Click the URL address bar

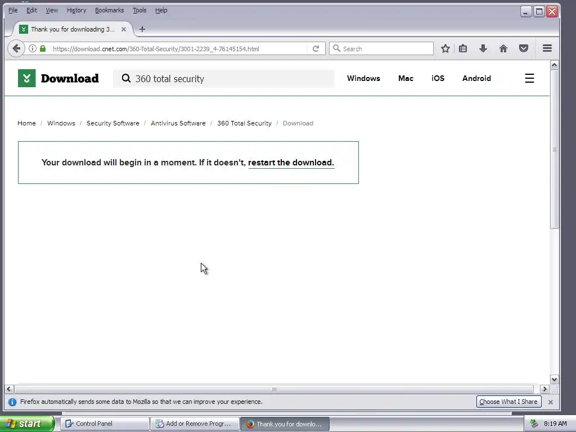coord(178,48)
